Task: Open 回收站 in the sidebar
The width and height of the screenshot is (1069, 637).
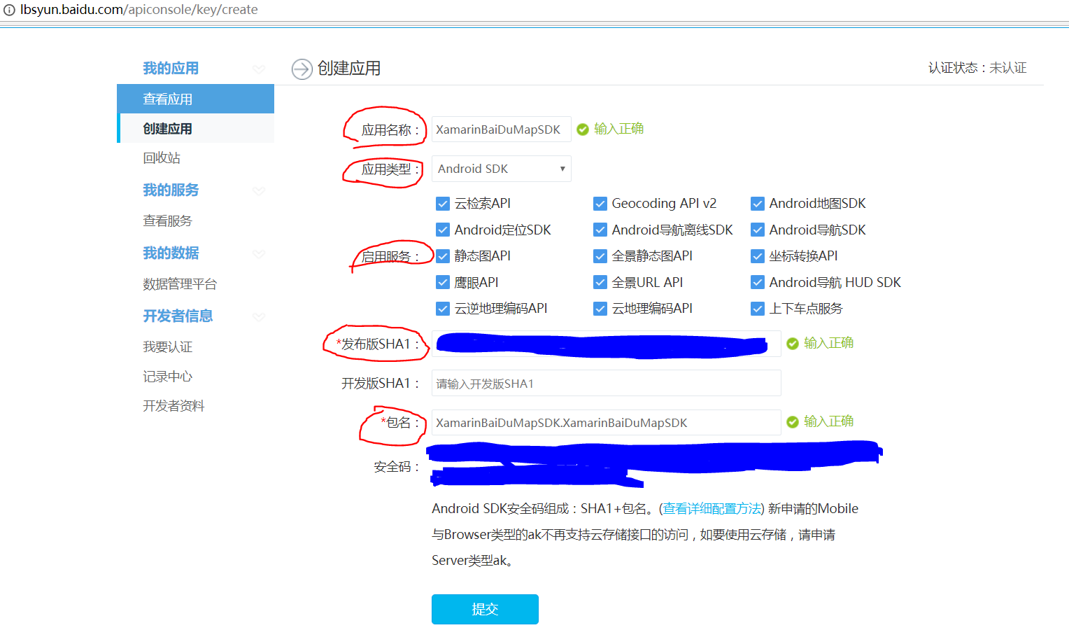Action: pyautogui.click(x=162, y=157)
